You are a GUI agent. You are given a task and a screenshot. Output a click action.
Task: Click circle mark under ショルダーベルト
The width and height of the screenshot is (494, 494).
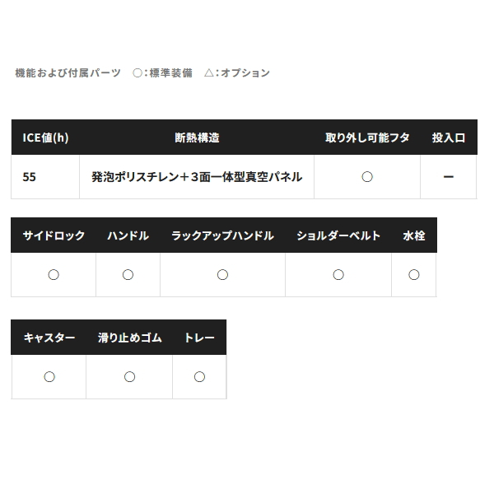(x=338, y=275)
